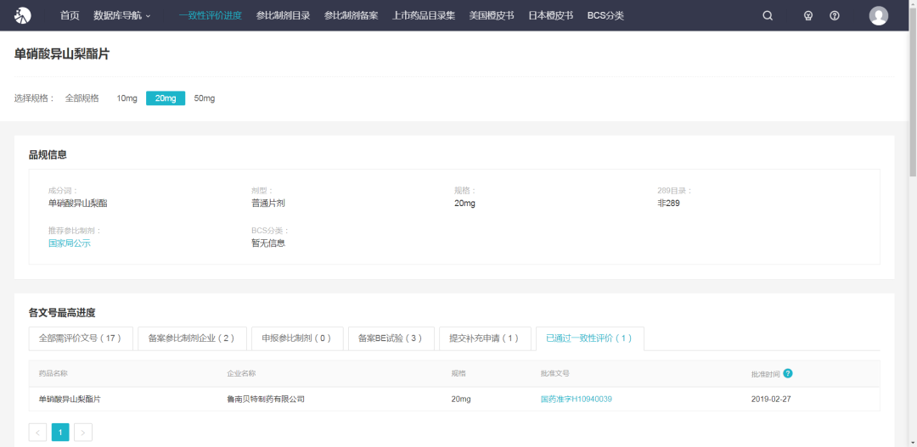Click the approval date 2019-02-27

click(771, 400)
